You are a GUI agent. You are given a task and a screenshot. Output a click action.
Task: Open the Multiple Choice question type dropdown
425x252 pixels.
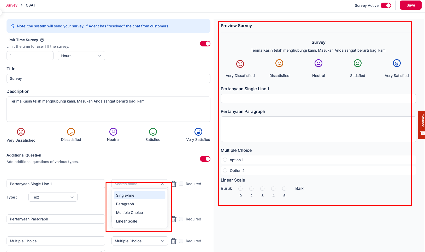click(x=139, y=241)
